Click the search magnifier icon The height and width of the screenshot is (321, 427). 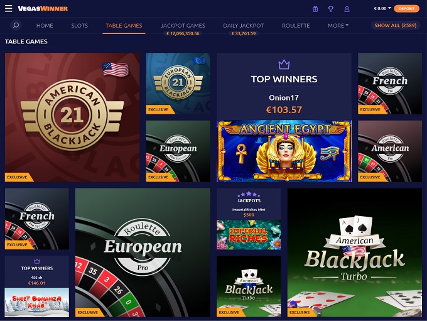tap(16, 25)
